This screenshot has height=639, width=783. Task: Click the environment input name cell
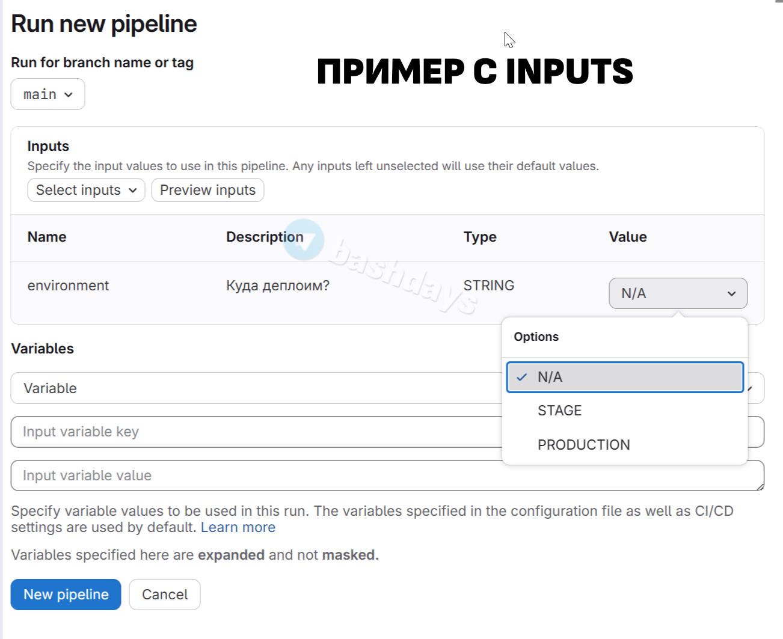[68, 286]
